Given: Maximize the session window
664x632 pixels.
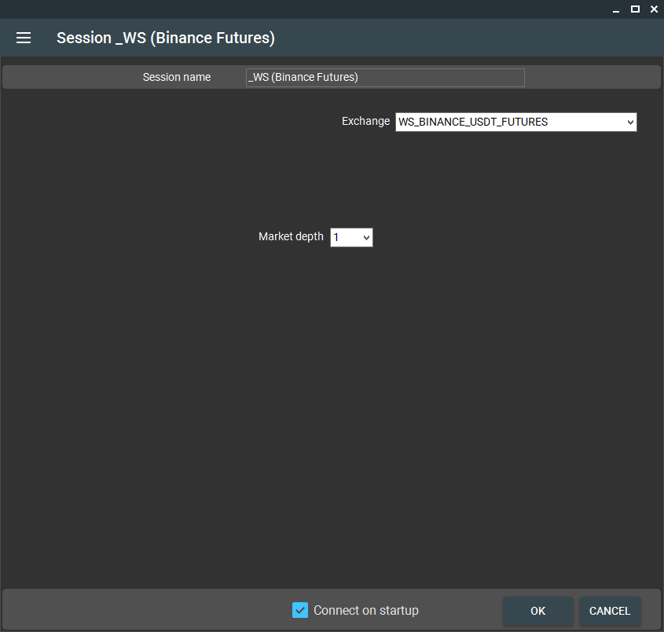Looking at the screenshot, I should point(635,9).
